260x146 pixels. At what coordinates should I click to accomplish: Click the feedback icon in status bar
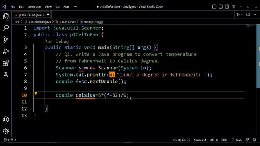(247, 140)
